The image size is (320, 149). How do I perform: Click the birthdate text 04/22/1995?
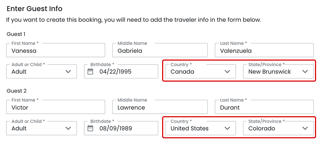pyautogui.click(x=116, y=72)
